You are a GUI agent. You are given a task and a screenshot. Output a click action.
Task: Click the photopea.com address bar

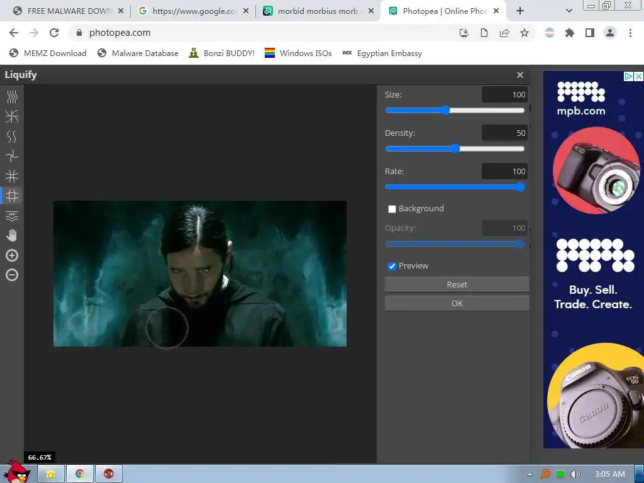263,33
